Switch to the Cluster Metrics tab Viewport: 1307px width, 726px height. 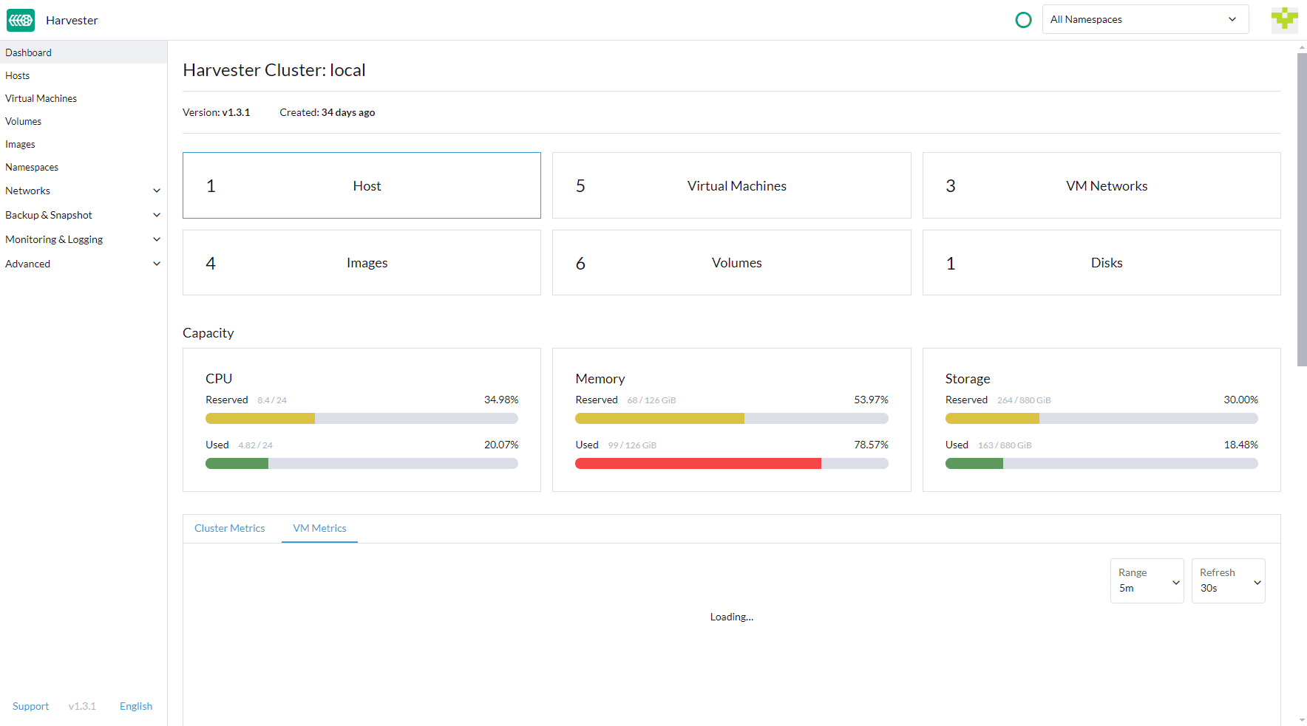[x=230, y=528]
